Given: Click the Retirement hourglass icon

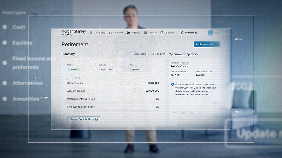Looking at the screenshot, I should pyautogui.click(x=182, y=33).
